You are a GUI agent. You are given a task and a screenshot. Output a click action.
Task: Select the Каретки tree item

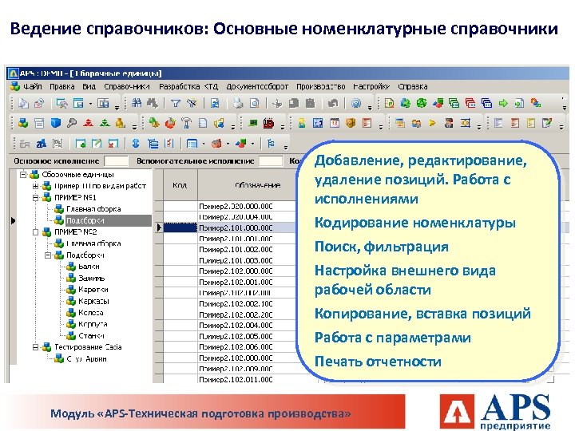pyautogui.click(x=93, y=290)
